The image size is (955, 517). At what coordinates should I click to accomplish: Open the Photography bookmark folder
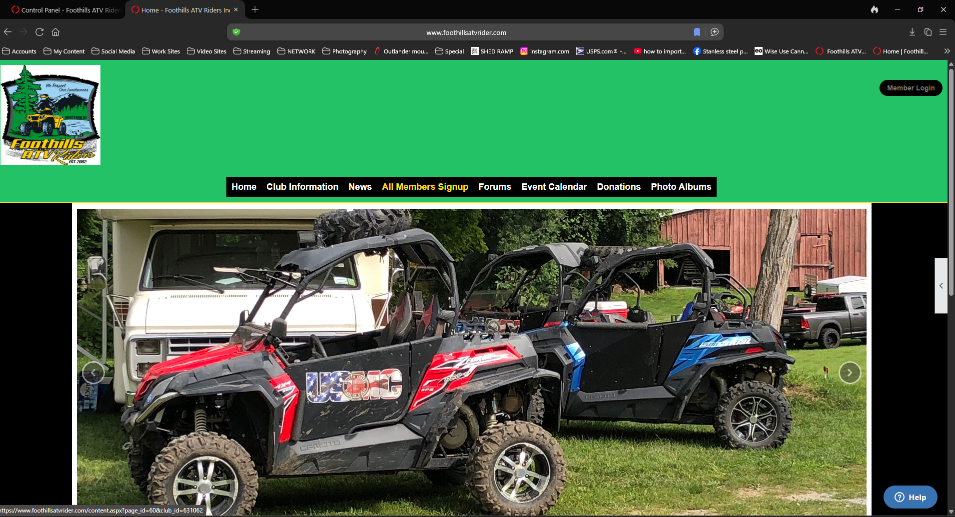pos(344,51)
